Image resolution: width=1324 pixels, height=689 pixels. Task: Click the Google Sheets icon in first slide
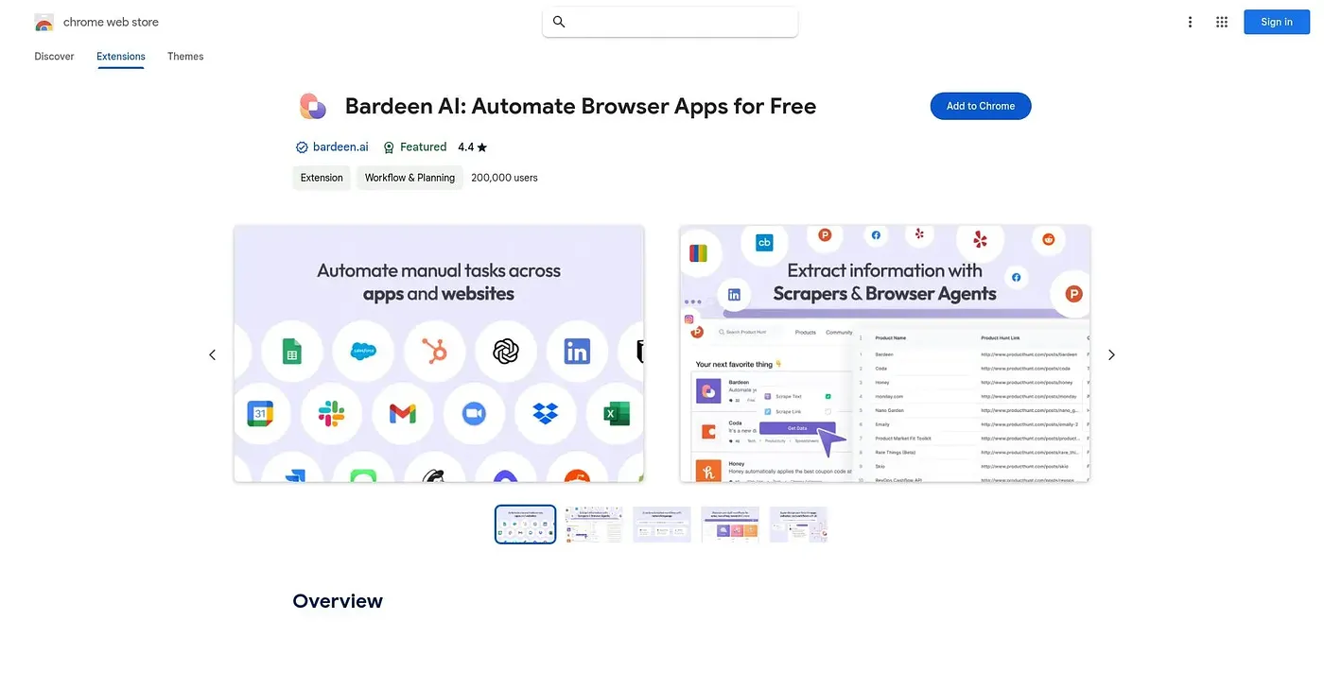tap(291, 353)
